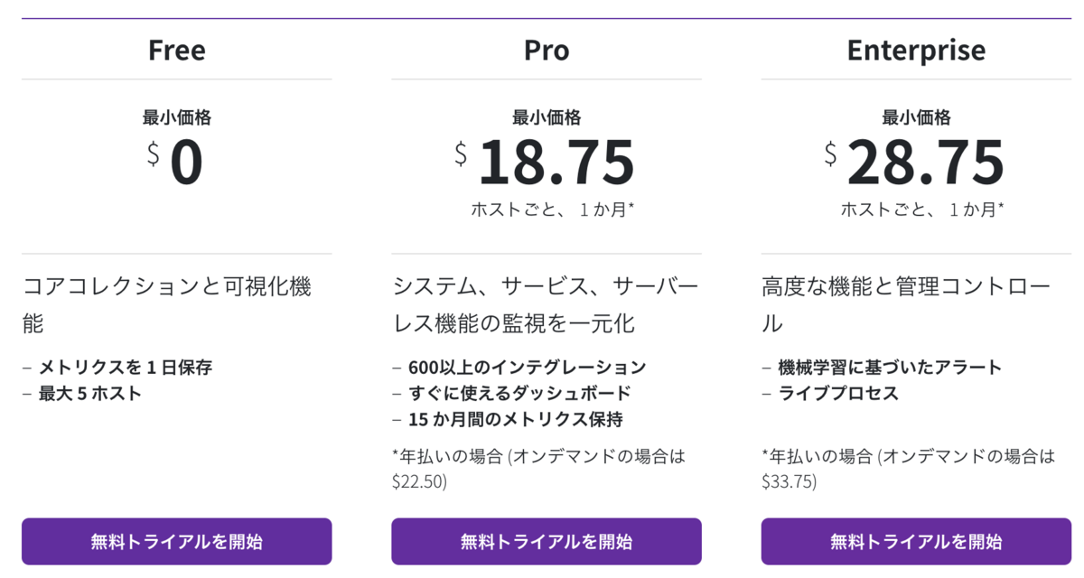Click '最大 5 ホスト' feature item
Screen dimensions: 1084x578
pyautogui.click(x=82, y=394)
